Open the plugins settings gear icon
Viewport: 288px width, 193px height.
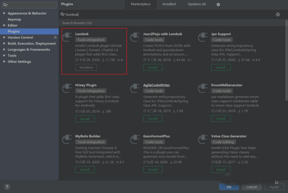(218, 4)
